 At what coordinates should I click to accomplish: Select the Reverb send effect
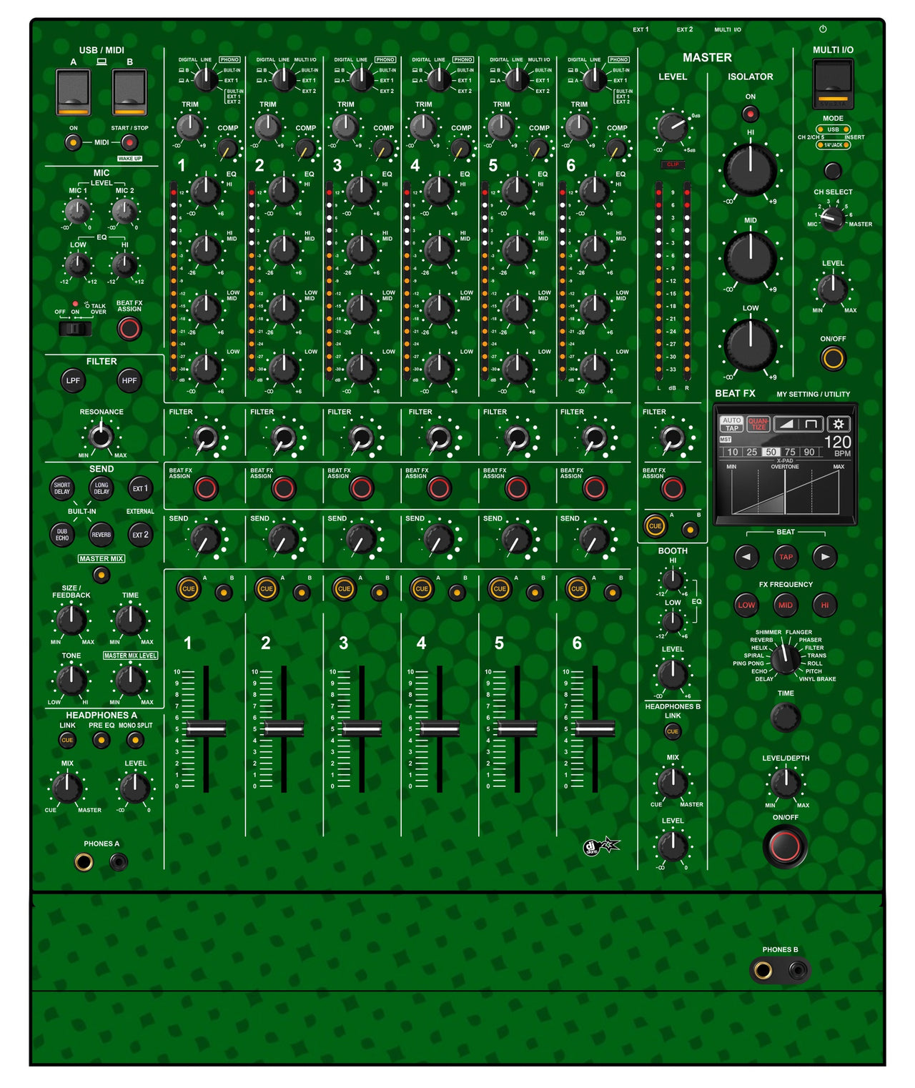pos(102,534)
